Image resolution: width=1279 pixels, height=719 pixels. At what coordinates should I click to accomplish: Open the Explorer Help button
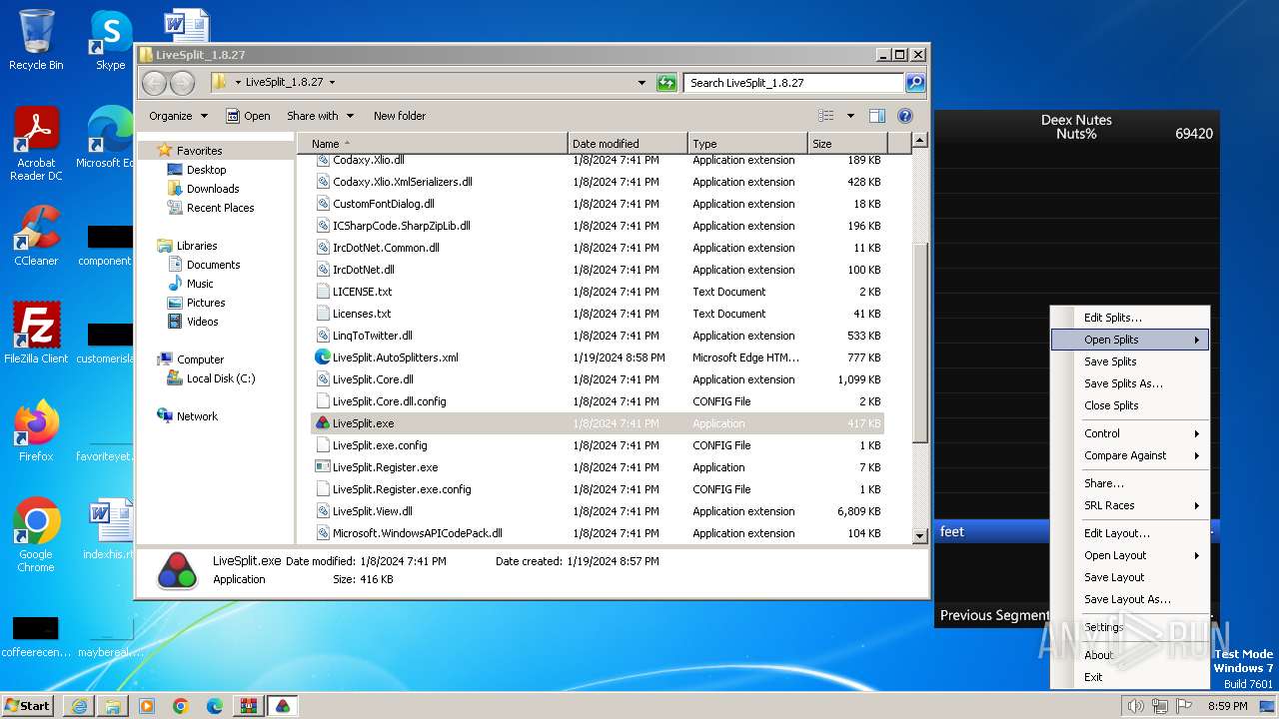[x=905, y=116]
